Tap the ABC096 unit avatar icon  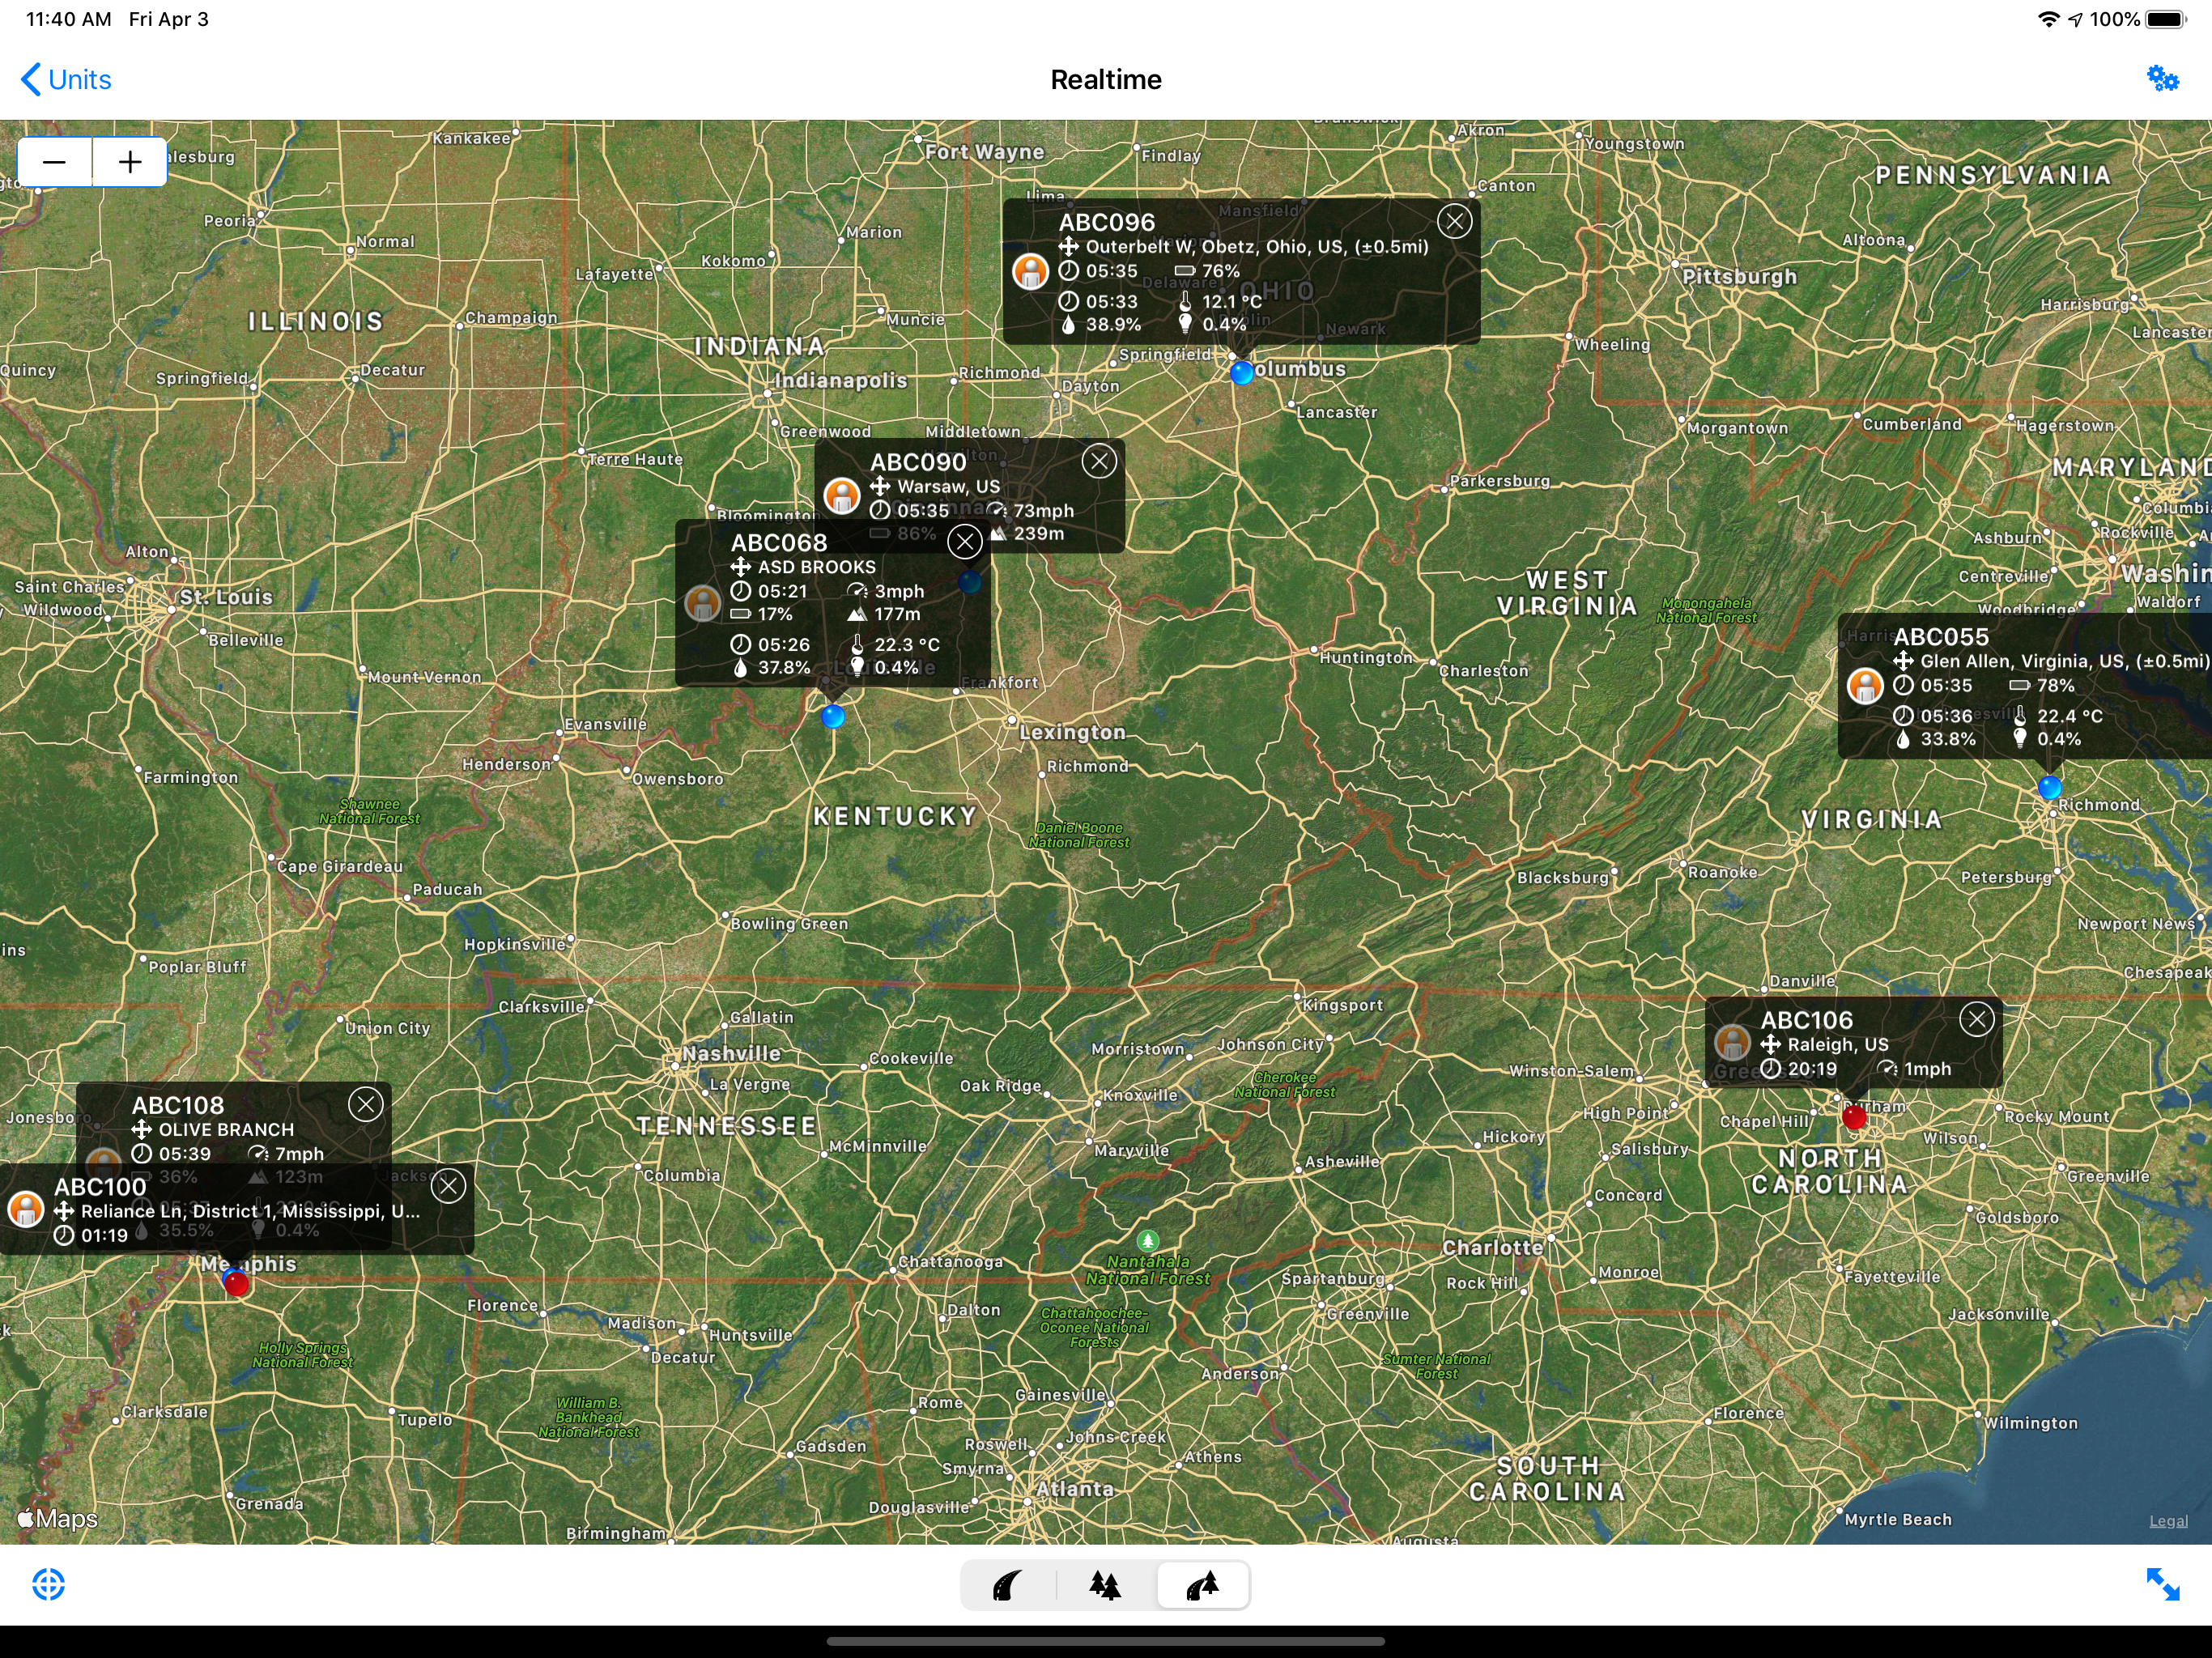point(1030,271)
